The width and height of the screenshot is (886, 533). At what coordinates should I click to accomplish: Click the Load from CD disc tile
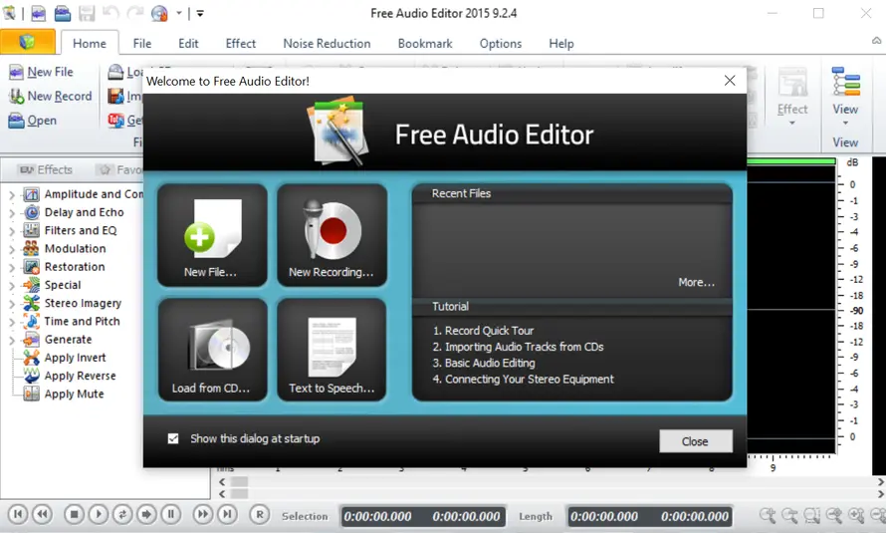pyautogui.click(x=212, y=350)
